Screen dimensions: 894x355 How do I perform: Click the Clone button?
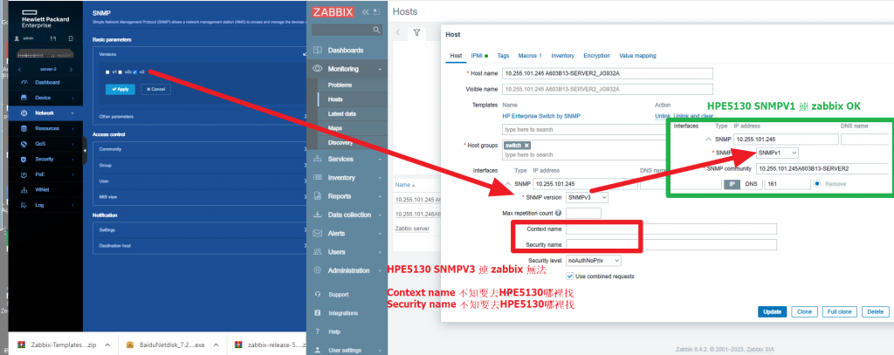pyautogui.click(x=804, y=311)
